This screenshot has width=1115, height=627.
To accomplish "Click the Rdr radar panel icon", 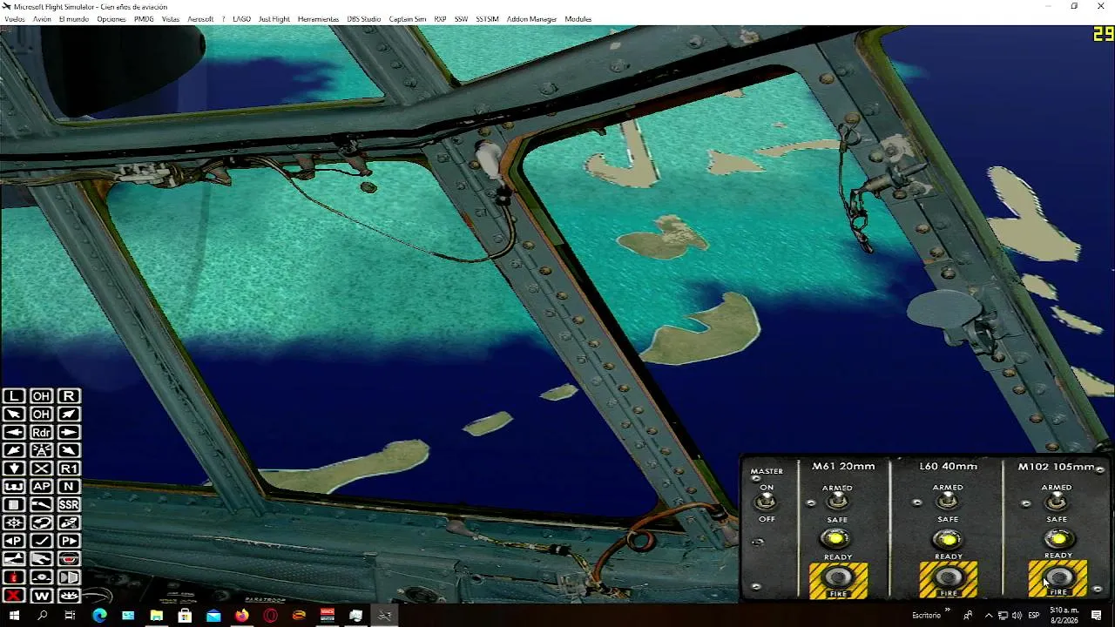I will (41, 432).
